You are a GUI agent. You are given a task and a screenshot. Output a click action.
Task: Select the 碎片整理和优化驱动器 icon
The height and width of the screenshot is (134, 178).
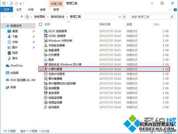(46, 84)
